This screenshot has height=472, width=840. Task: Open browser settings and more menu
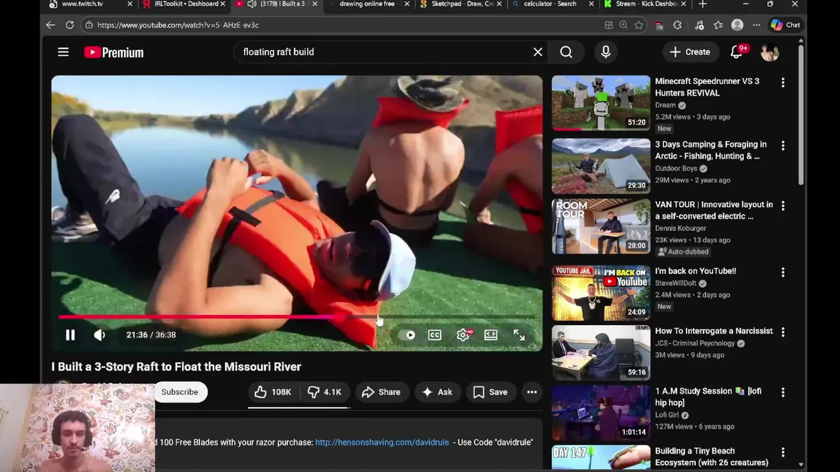(x=757, y=25)
